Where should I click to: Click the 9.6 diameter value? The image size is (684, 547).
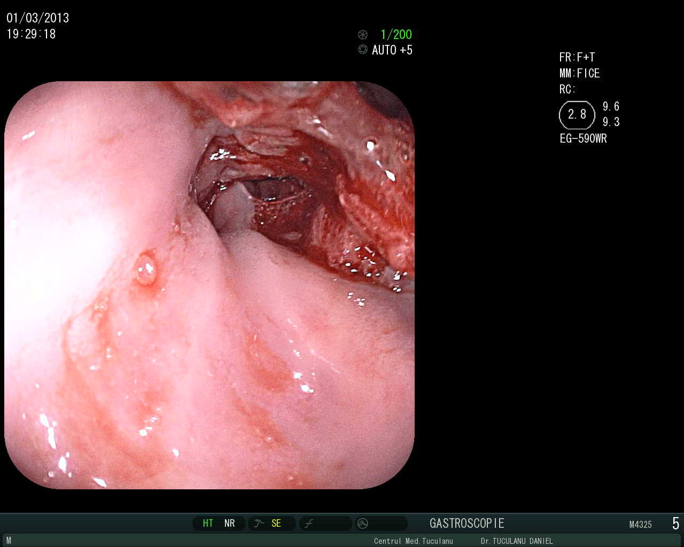click(x=611, y=106)
